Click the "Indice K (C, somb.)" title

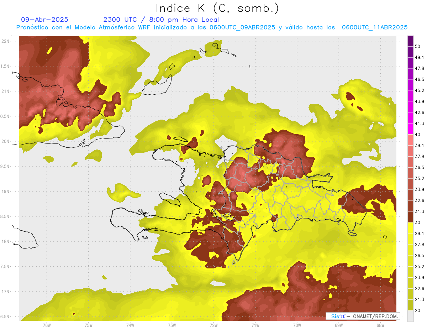pos(217,8)
